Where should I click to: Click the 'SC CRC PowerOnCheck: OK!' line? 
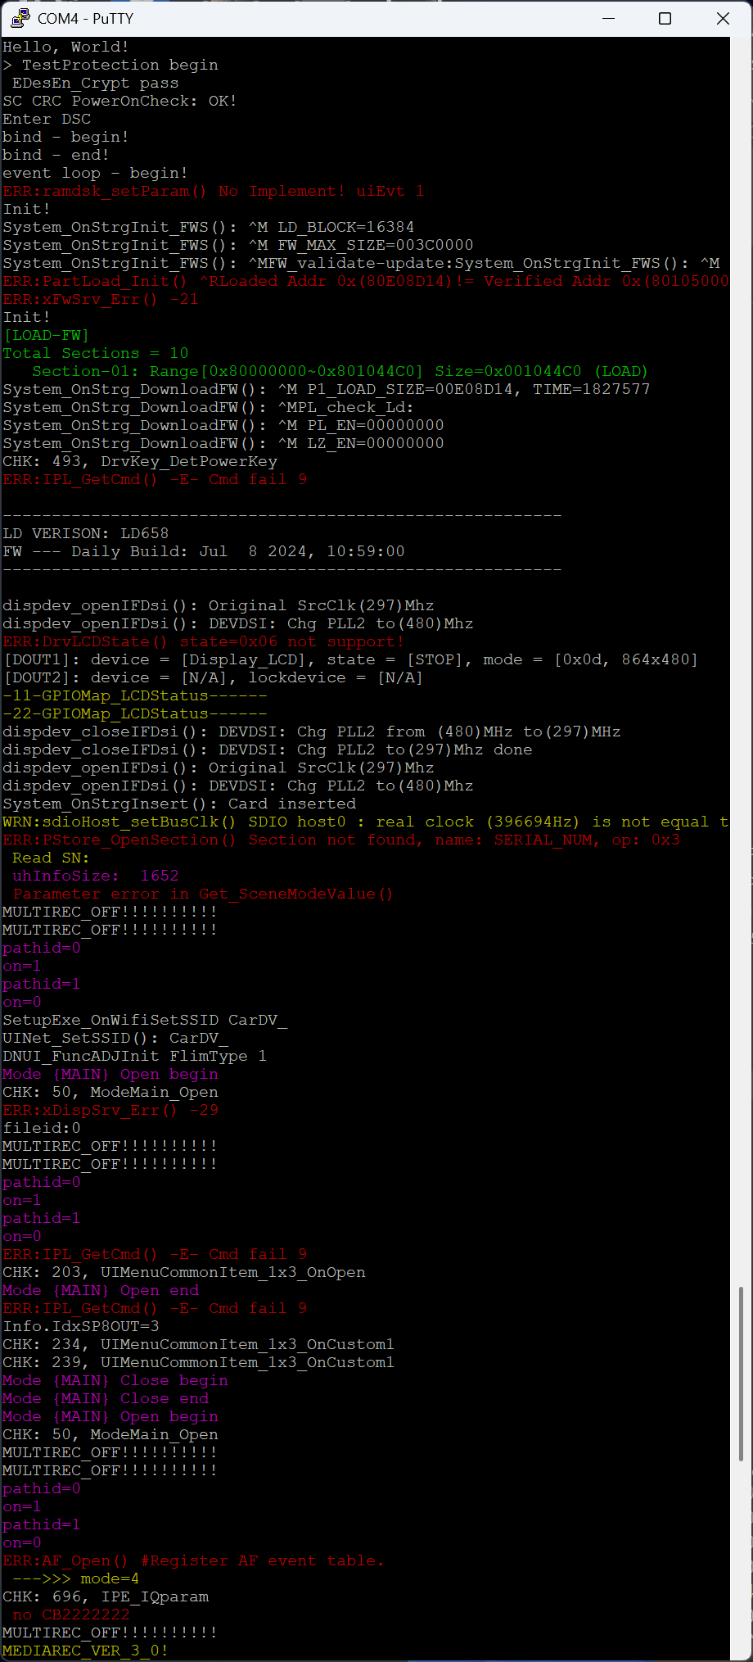[119, 101]
